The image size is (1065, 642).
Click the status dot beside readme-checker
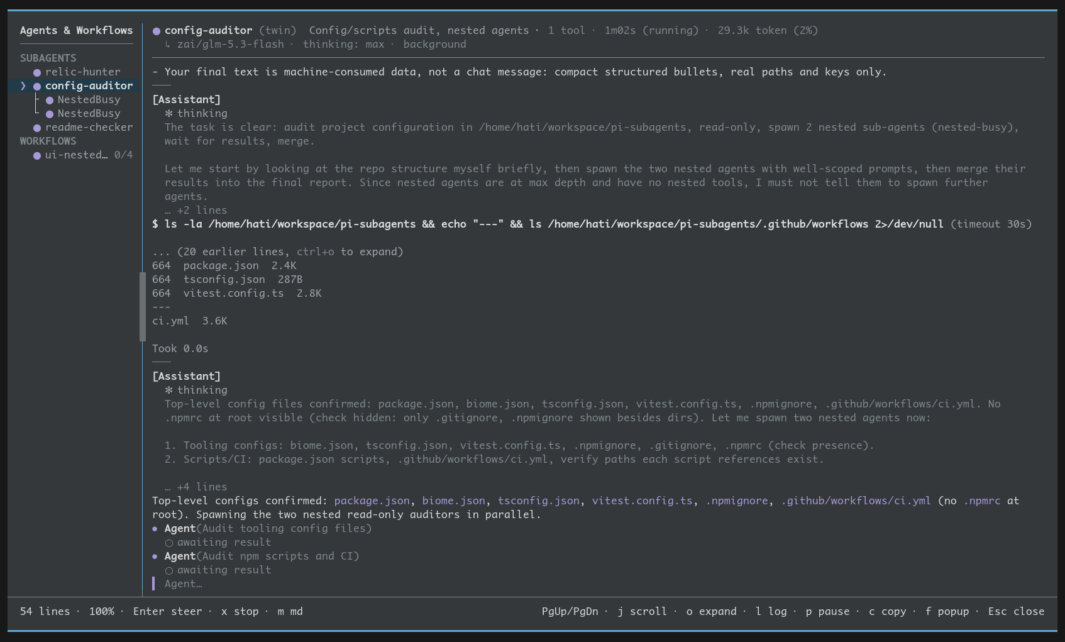coord(37,128)
